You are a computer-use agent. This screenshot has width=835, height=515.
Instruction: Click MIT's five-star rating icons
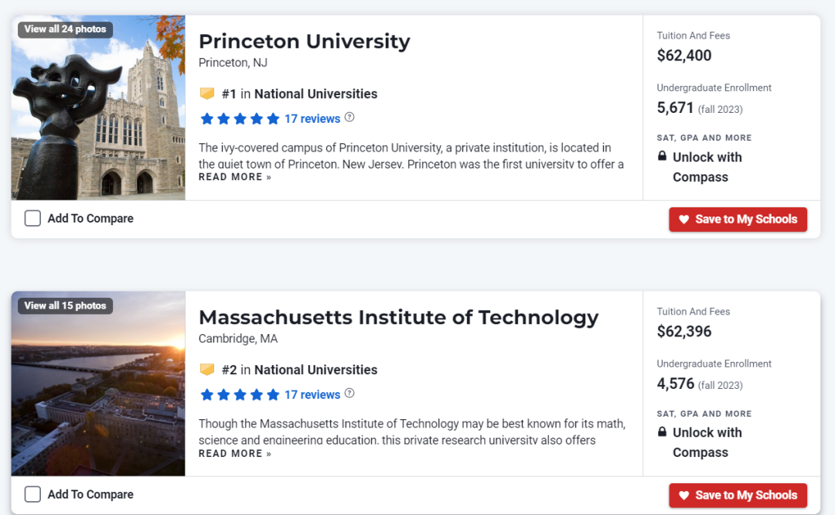tap(240, 395)
